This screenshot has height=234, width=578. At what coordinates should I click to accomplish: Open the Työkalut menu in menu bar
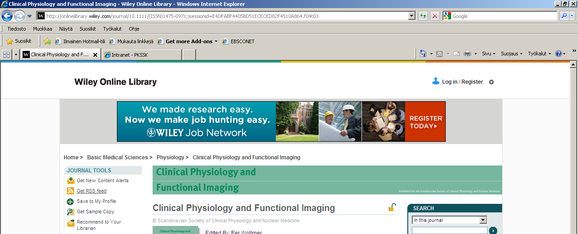coord(112,29)
